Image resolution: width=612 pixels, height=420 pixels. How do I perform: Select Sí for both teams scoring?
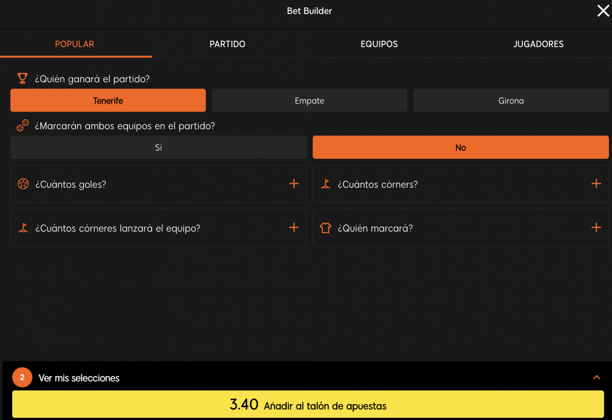[x=159, y=147]
